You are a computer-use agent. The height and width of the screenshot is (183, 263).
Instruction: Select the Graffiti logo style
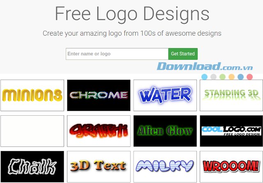coord(99,131)
